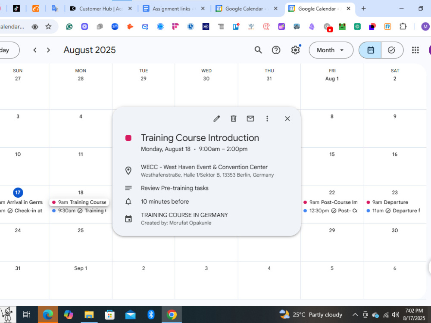Click the green frog extension icon
Viewport: 431px width, 323px height.
pyautogui.click(x=342, y=27)
